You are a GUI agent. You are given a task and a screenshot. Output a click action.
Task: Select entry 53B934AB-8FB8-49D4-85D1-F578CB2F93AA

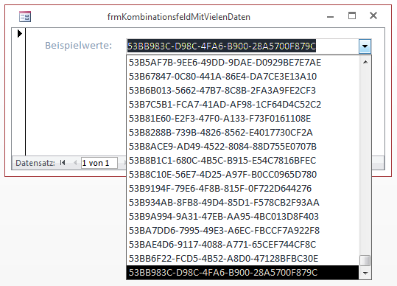coord(242,203)
